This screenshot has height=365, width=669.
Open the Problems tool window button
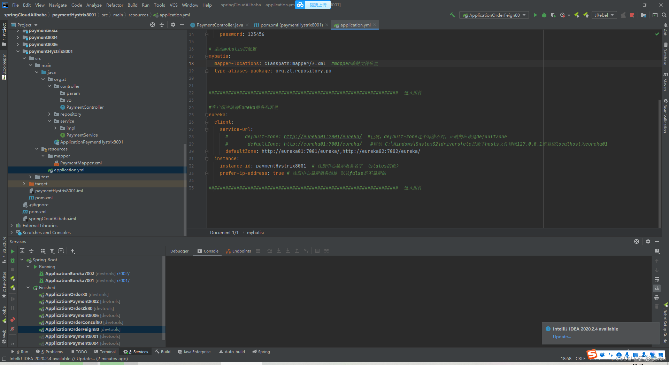click(49, 352)
